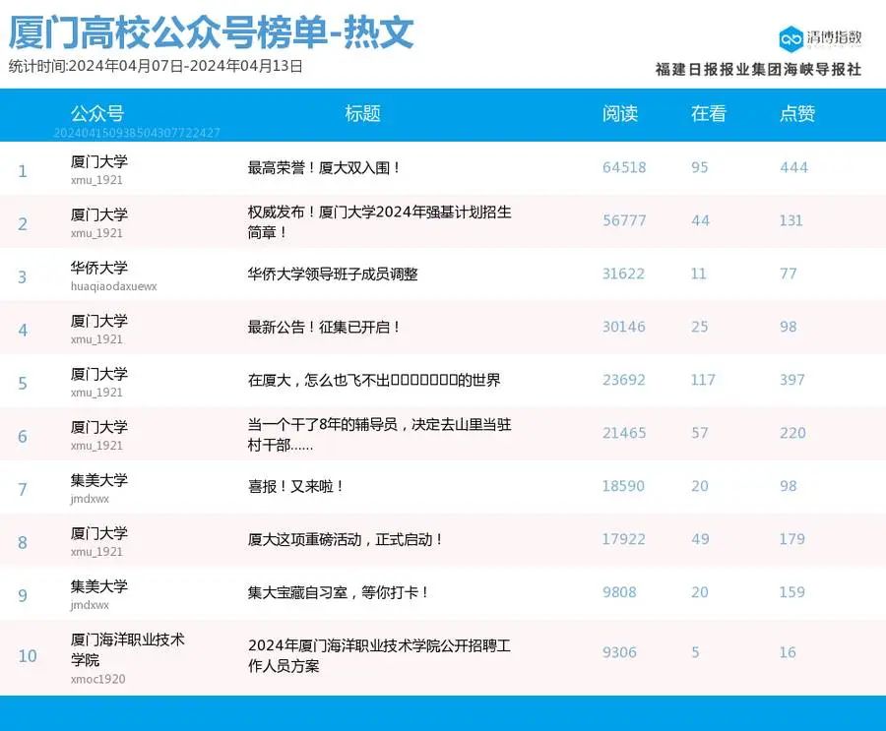Click the likes value 77

[789, 274]
